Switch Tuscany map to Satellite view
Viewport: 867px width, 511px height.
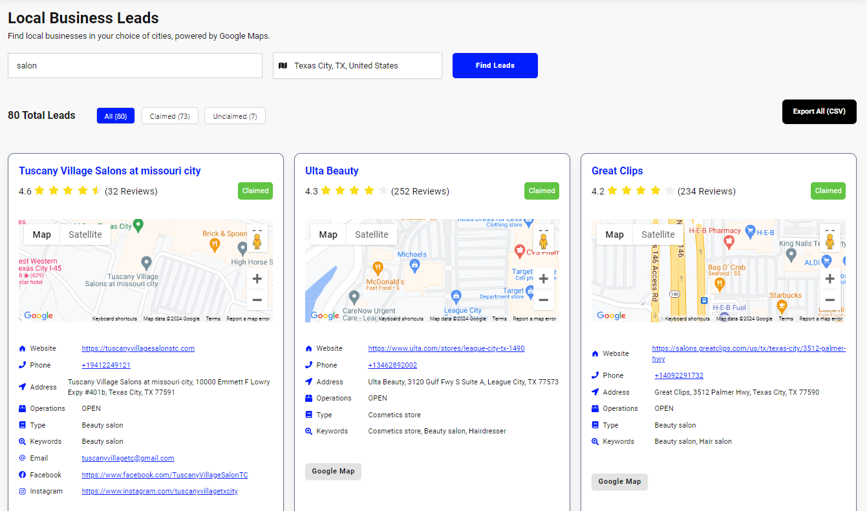[85, 234]
